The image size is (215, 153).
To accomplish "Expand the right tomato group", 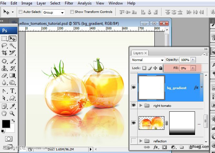I will click(141, 106).
